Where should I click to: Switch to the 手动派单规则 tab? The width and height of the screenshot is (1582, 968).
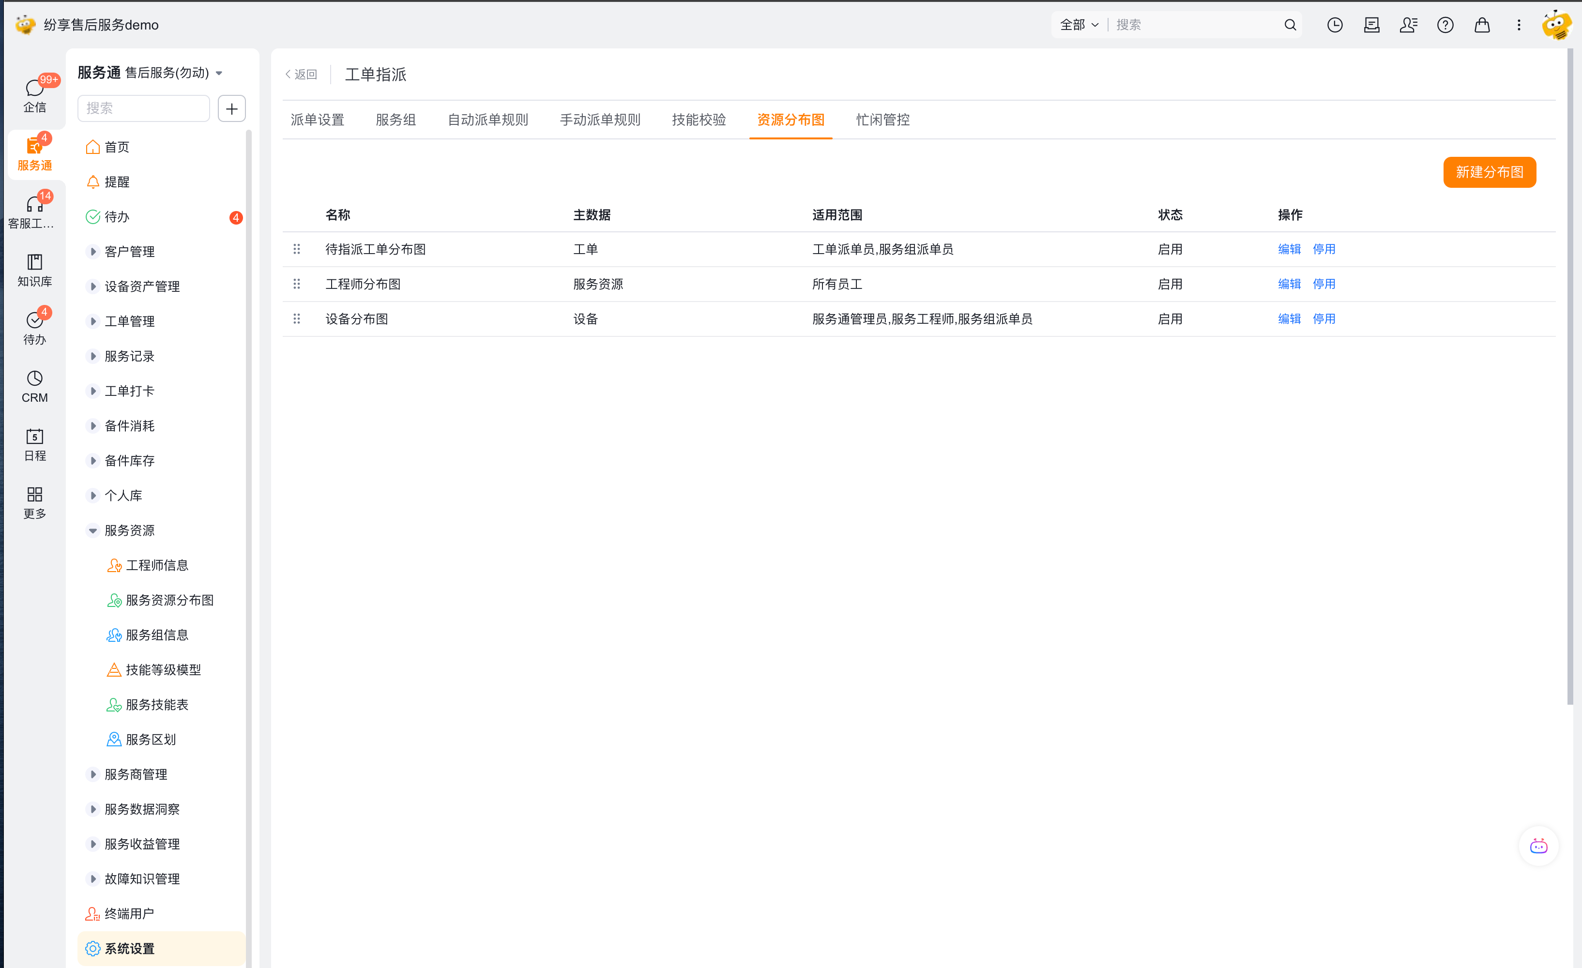600,120
